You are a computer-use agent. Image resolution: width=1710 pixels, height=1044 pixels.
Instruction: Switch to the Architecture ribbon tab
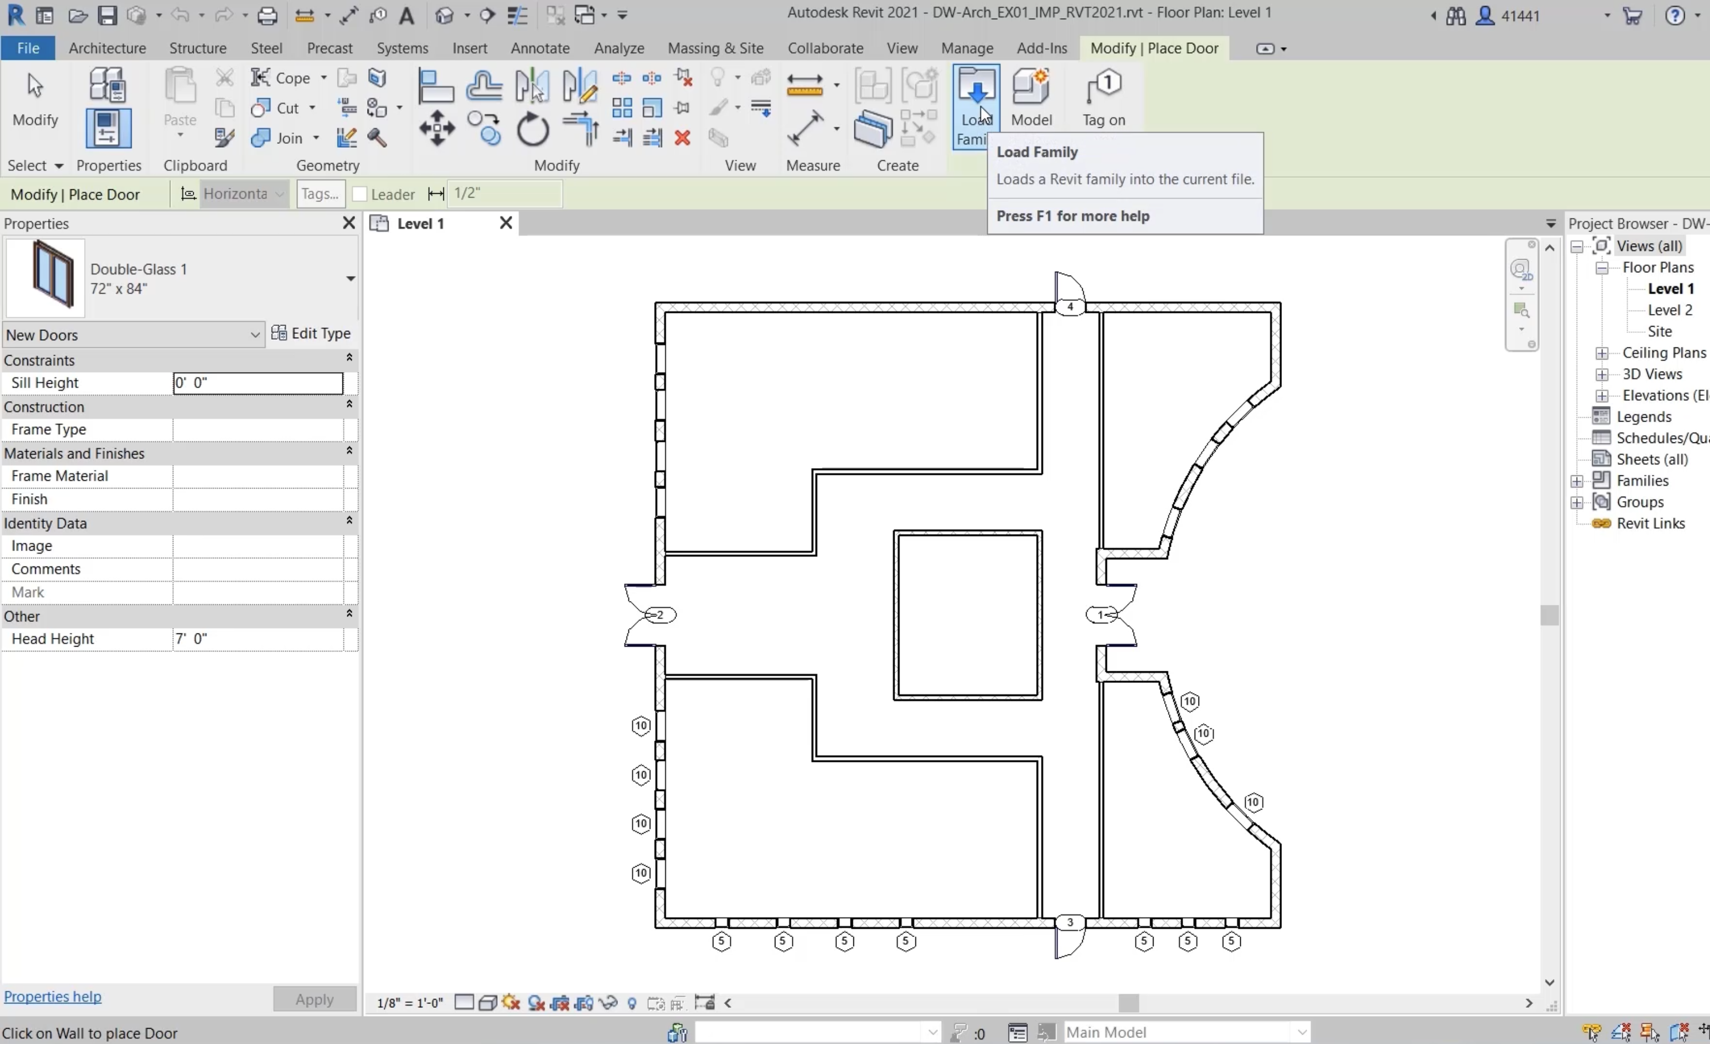[107, 48]
